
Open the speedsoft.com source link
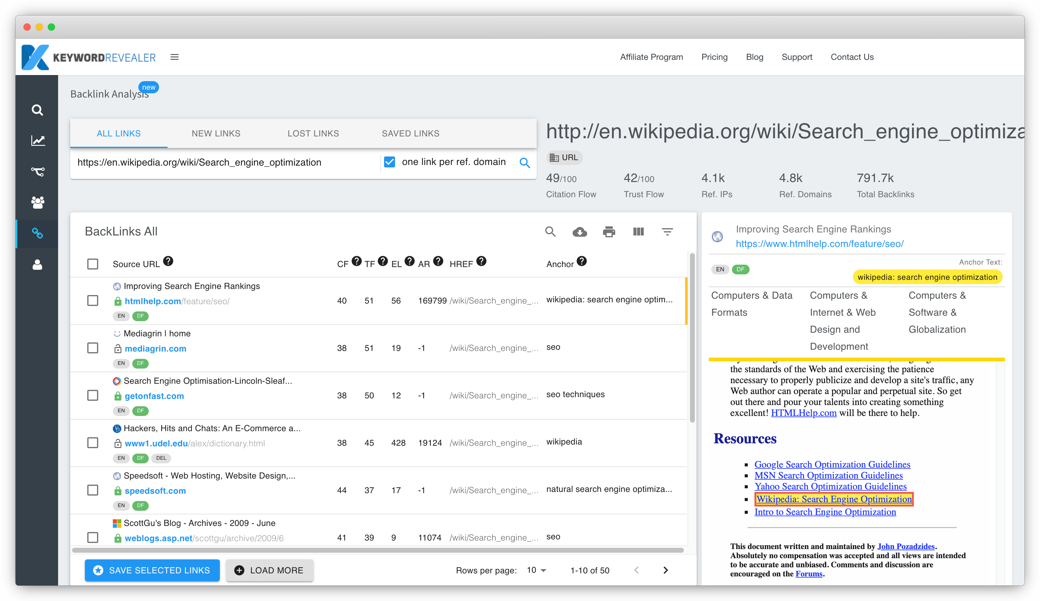155,491
